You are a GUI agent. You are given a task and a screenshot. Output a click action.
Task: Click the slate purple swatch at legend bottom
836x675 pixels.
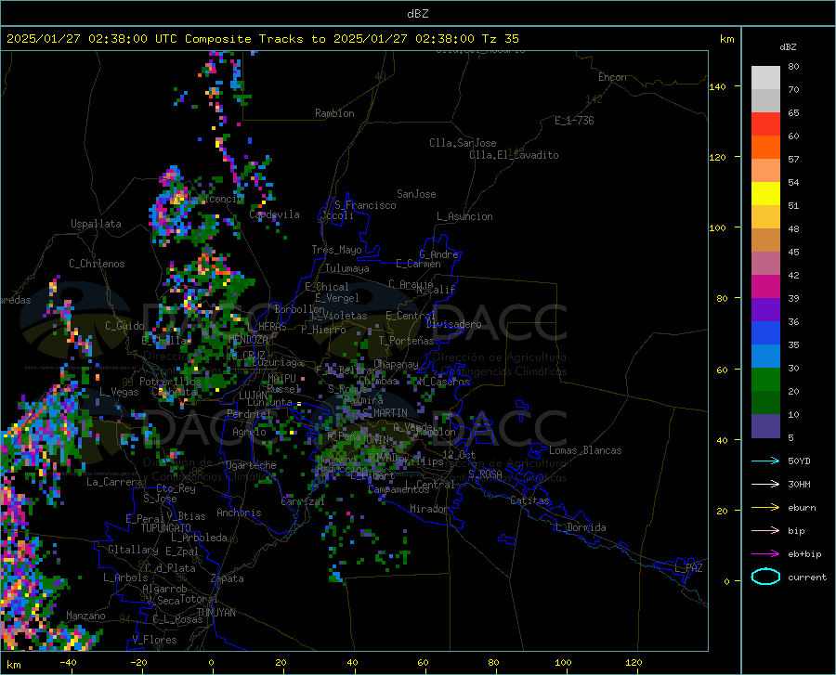click(x=765, y=426)
